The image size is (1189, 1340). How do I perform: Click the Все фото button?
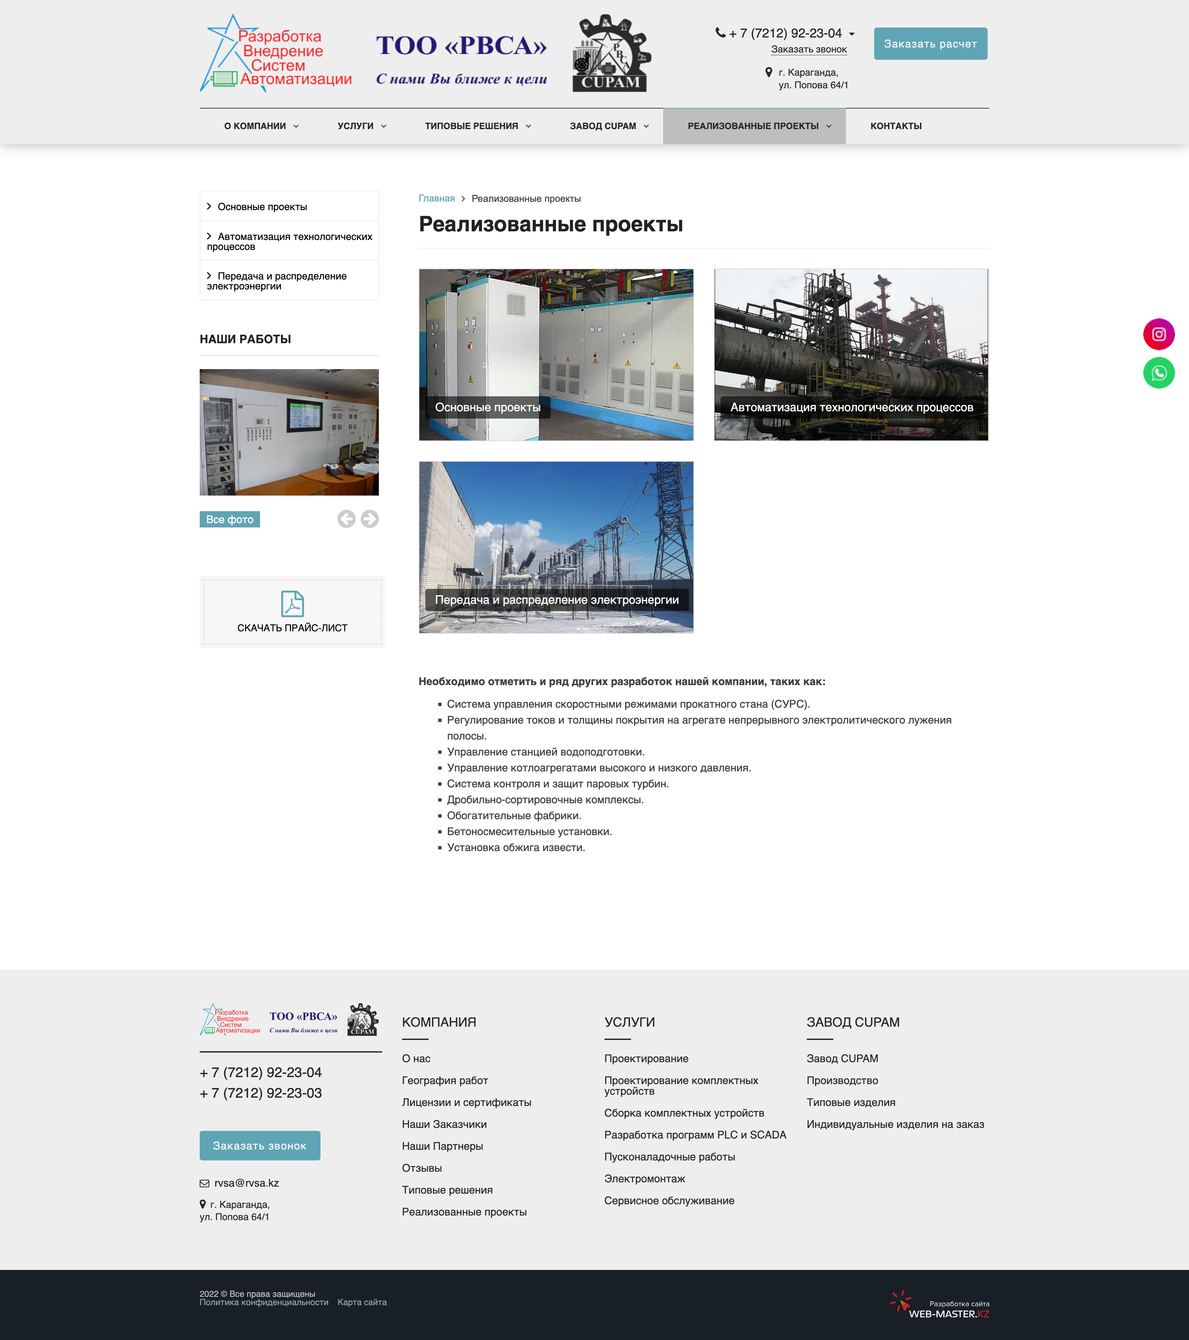[229, 519]
